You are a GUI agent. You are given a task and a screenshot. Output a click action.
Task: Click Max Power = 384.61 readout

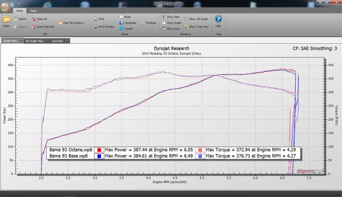[149, 156]
